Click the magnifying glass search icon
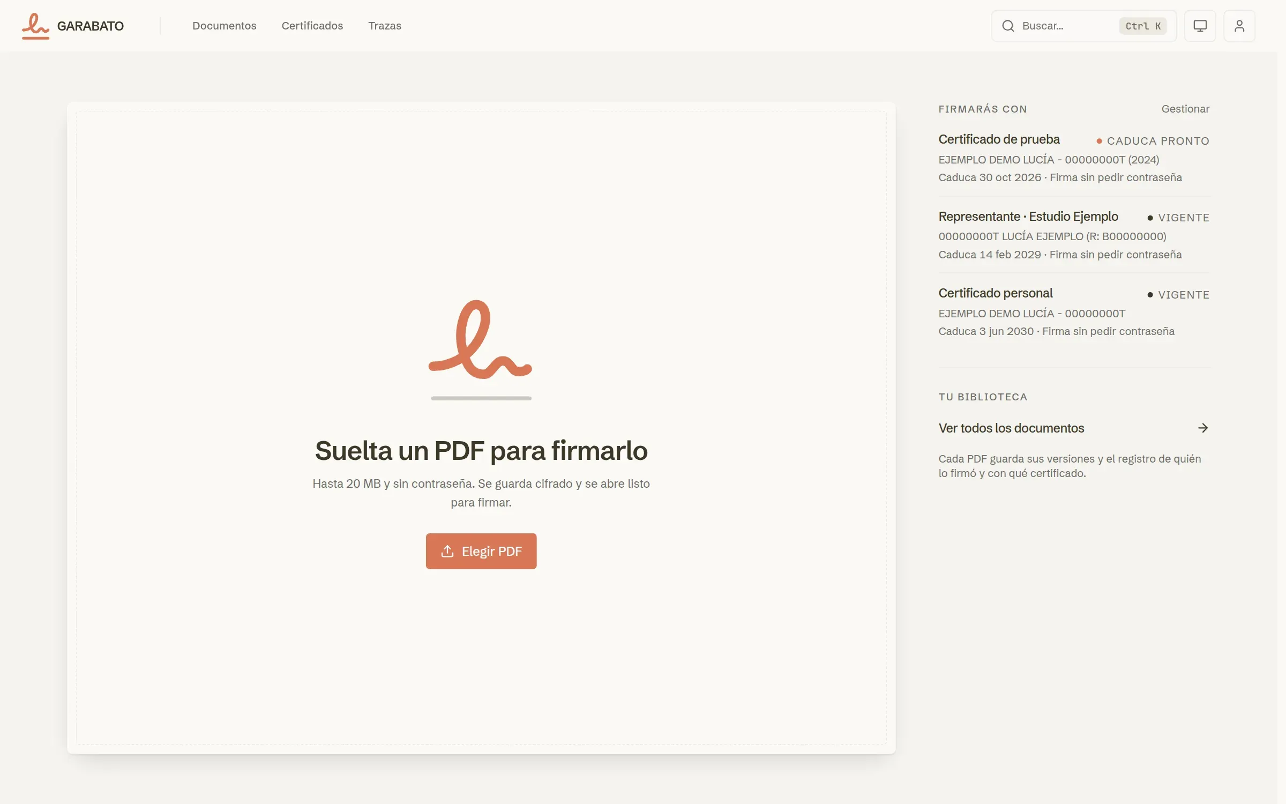Image resolution: width=1286 pixels, height=804 pixels. coord(1008,26)
